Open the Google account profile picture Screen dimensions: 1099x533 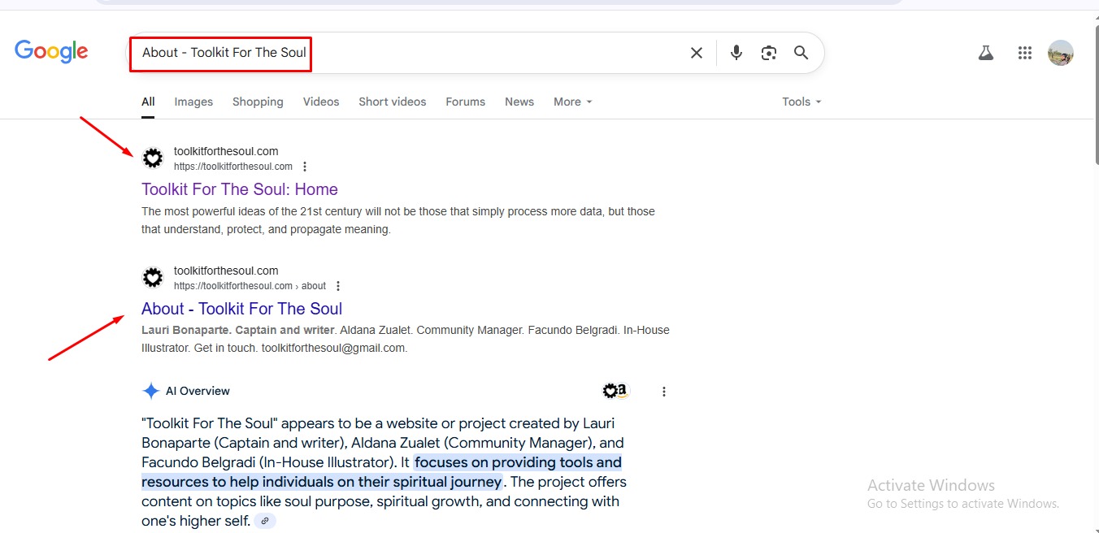[x=1061, y=53]
